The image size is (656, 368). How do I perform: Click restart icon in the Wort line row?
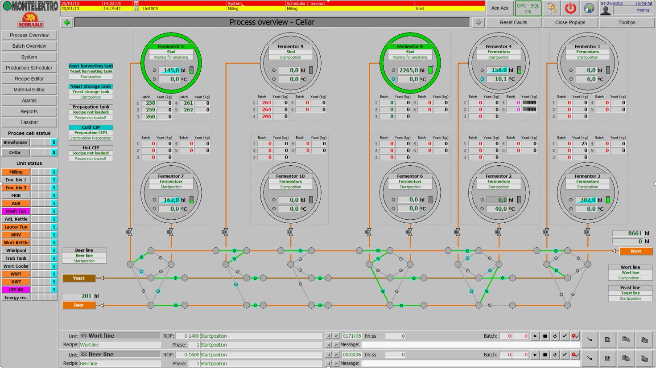555,336
